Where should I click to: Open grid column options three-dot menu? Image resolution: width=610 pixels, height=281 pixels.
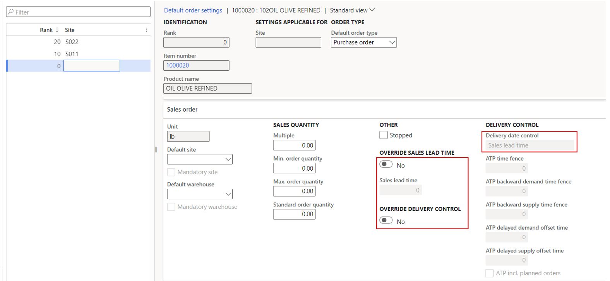[x=146, y=30]
